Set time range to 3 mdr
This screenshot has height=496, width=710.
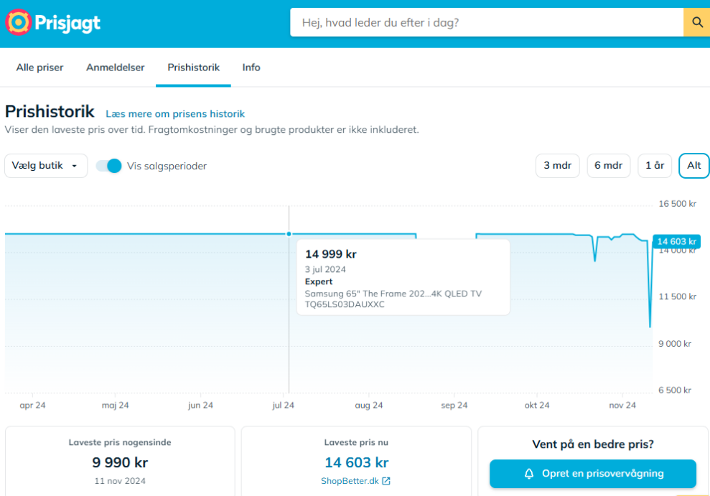click(x=557, y=166)
